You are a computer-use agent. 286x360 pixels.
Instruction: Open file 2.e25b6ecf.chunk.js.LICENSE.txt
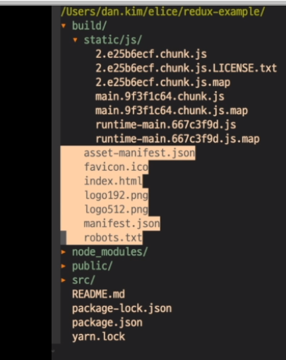point(186,68)
